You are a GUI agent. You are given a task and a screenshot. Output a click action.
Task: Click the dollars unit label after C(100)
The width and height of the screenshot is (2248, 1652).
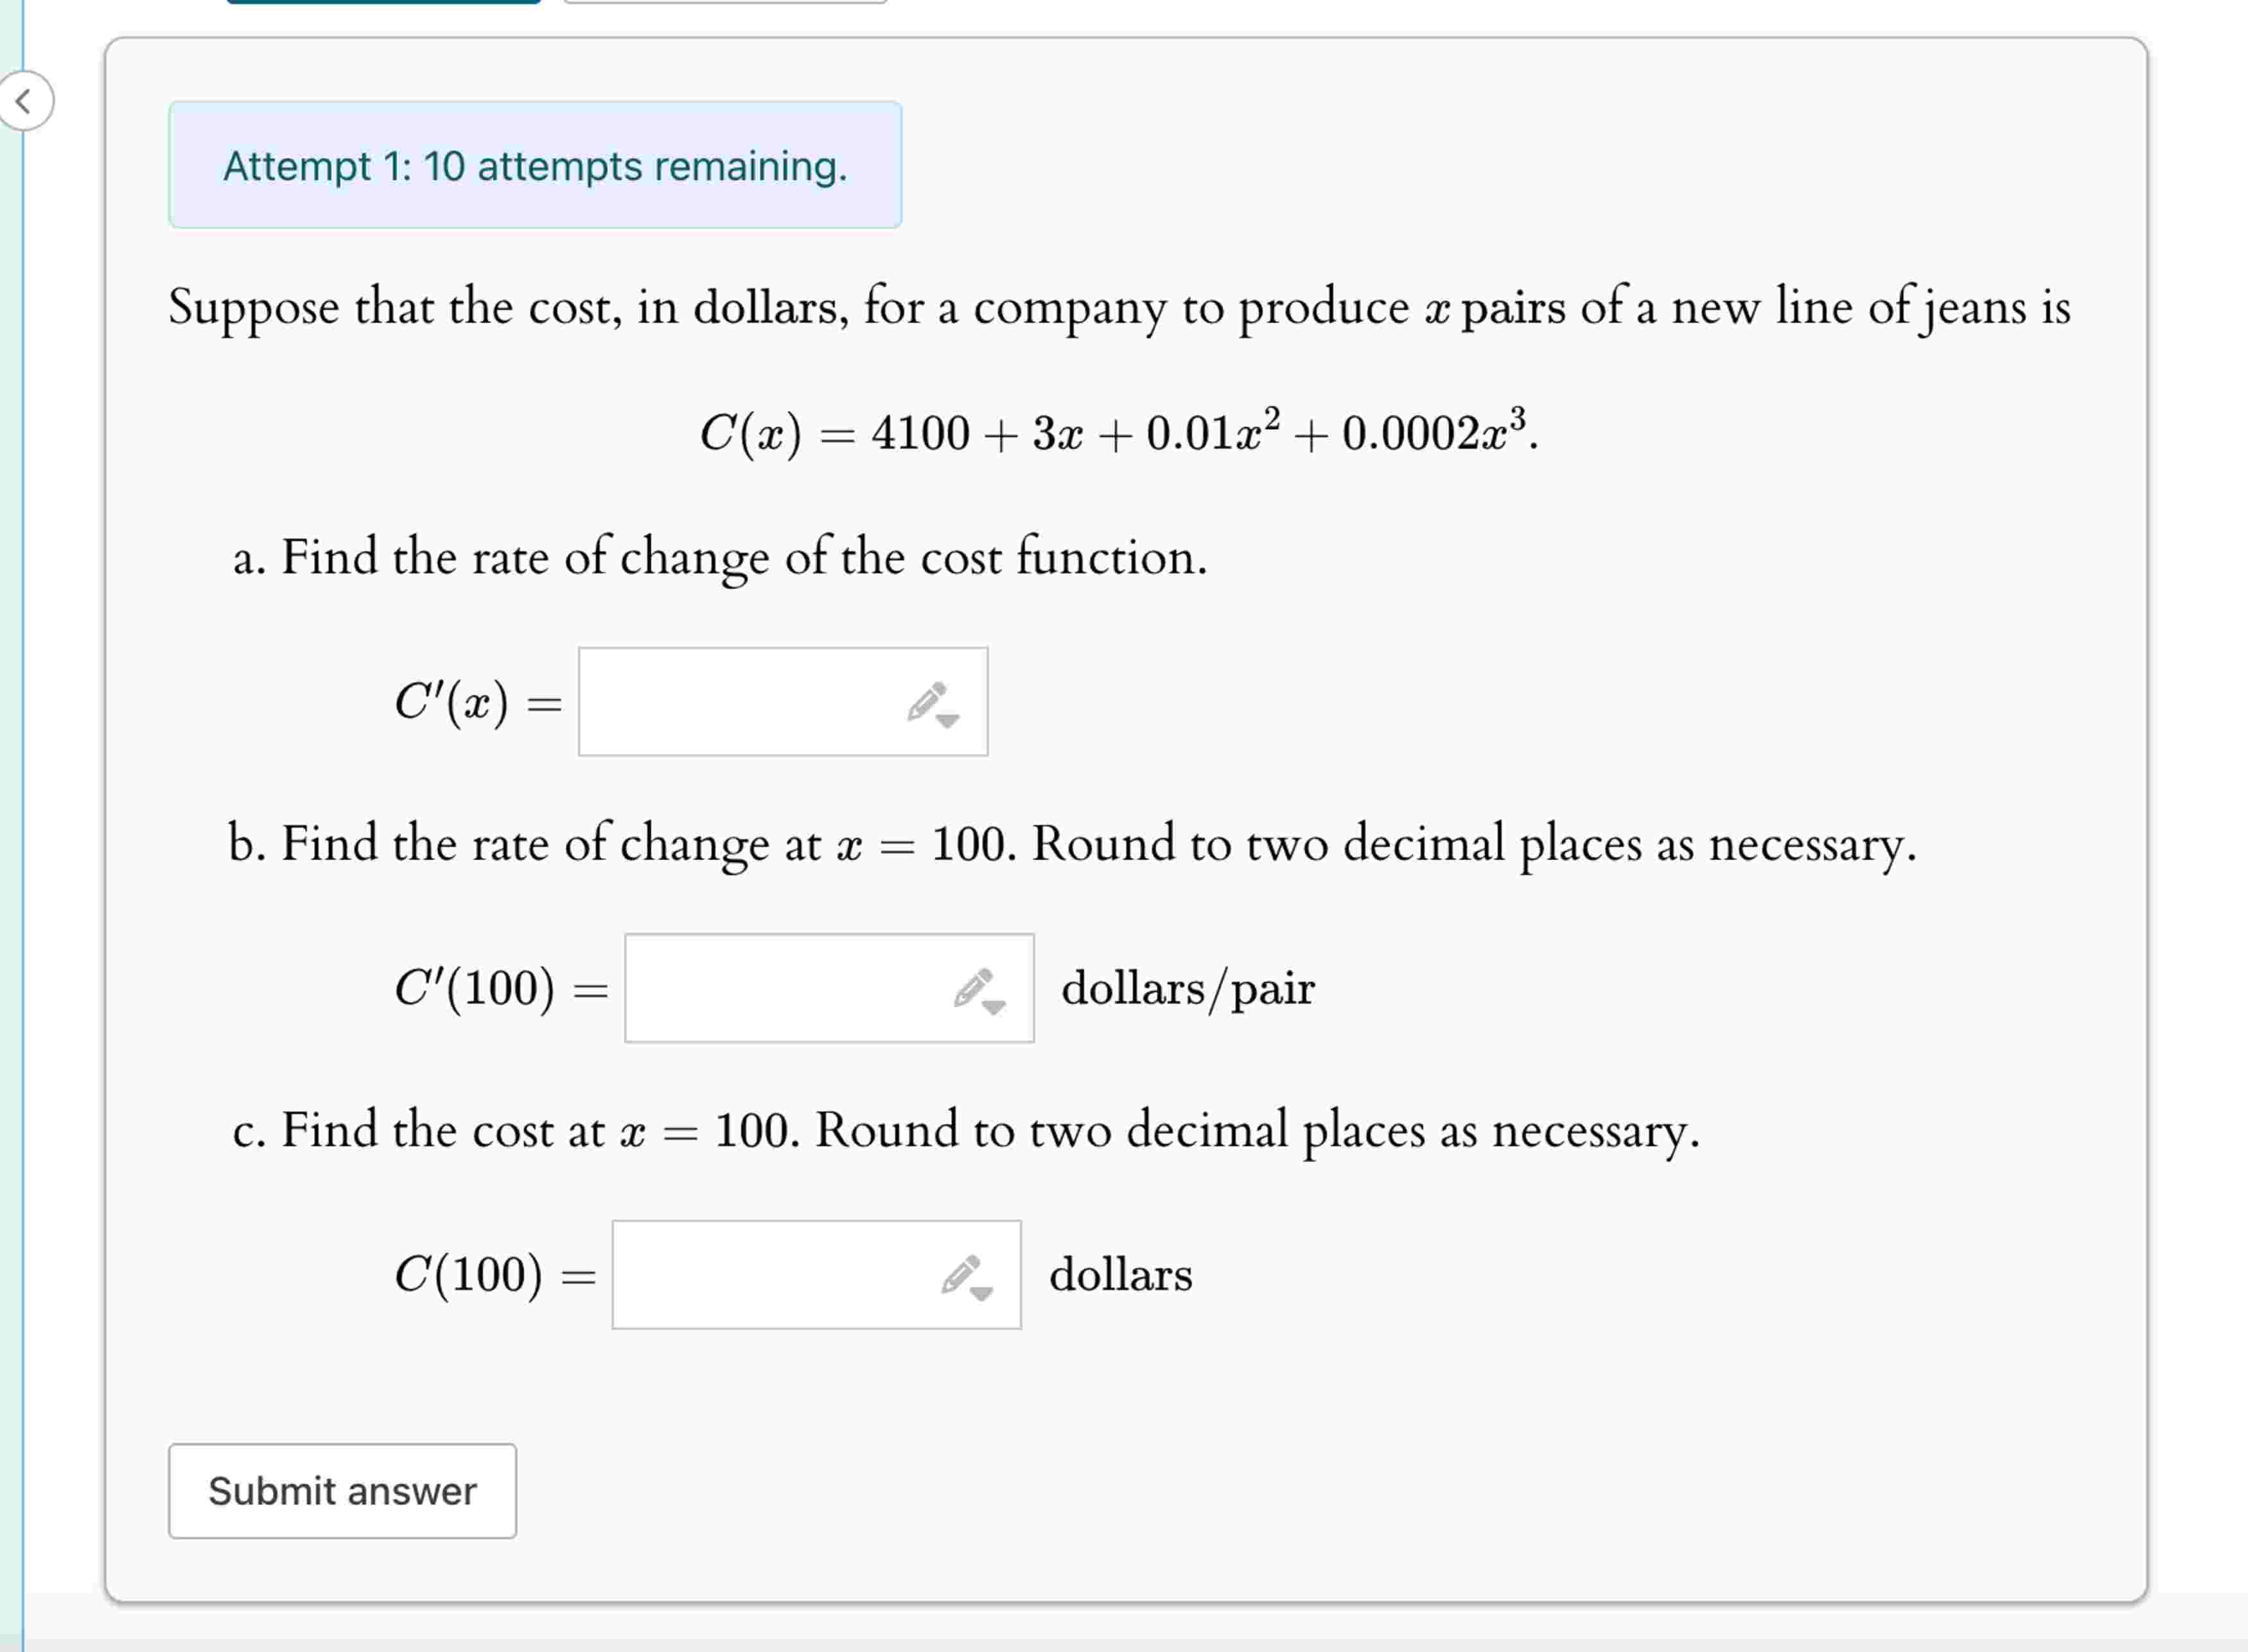(1120, 1275)
